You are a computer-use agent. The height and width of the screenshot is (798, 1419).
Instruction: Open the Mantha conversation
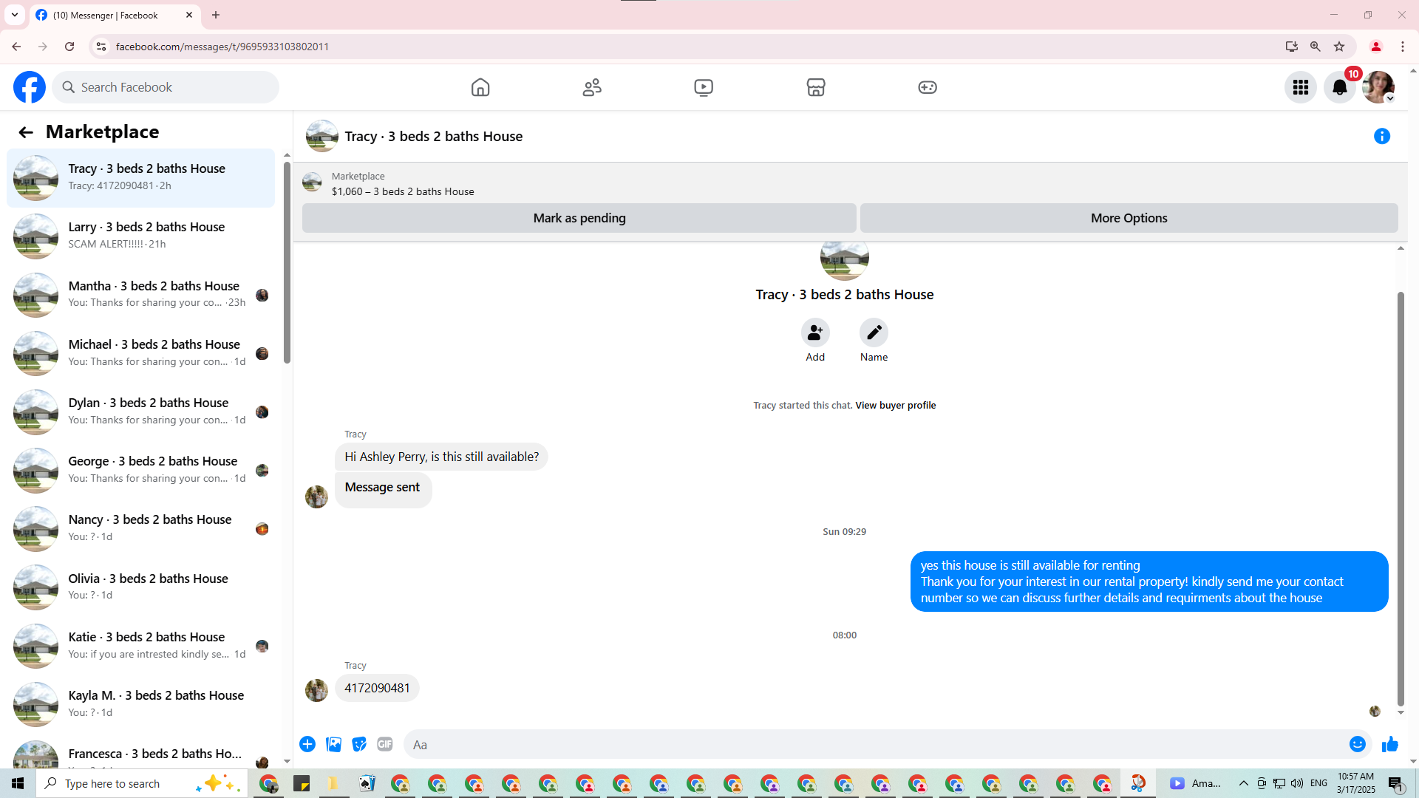(140, 295)
